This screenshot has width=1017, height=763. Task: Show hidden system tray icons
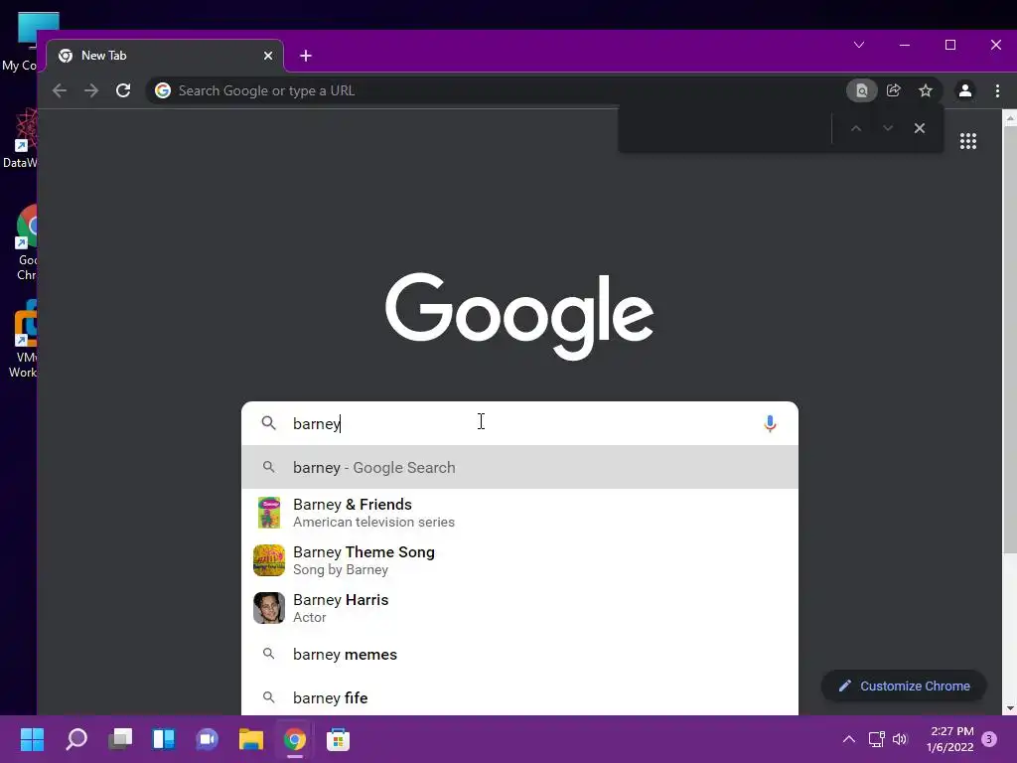(x=848, y=739)
